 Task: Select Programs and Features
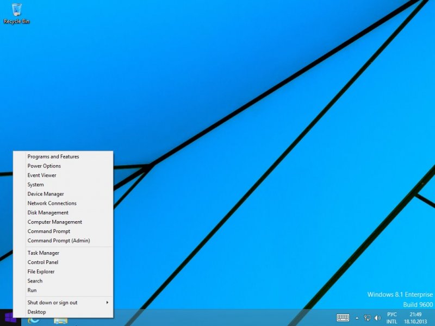(63, 156)
